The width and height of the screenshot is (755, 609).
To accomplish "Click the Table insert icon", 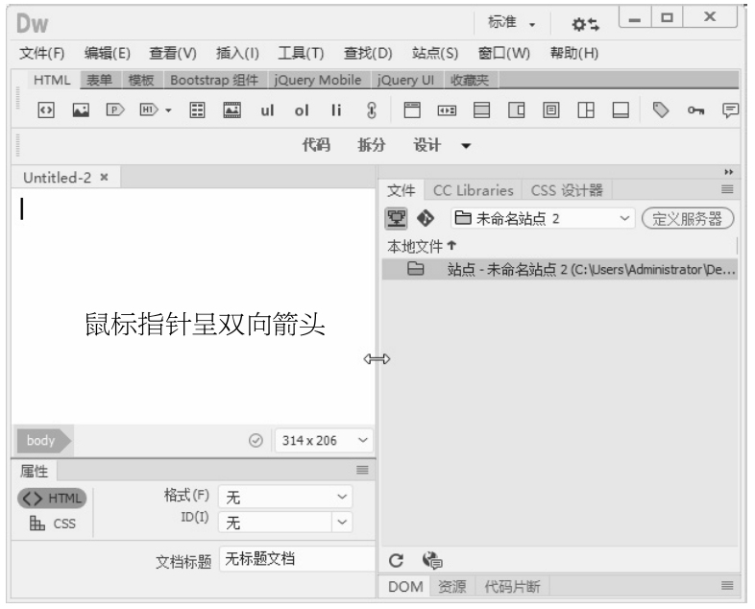I will (x=195, y=110).
